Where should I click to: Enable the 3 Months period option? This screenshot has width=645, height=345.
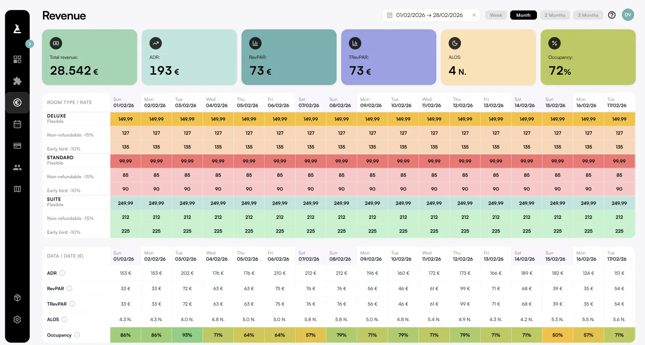pos(588,15)
